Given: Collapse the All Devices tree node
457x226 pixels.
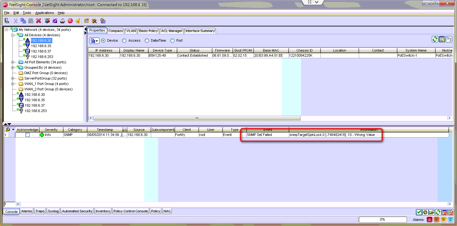Looking at the screenshot, I should pos(13,35).
